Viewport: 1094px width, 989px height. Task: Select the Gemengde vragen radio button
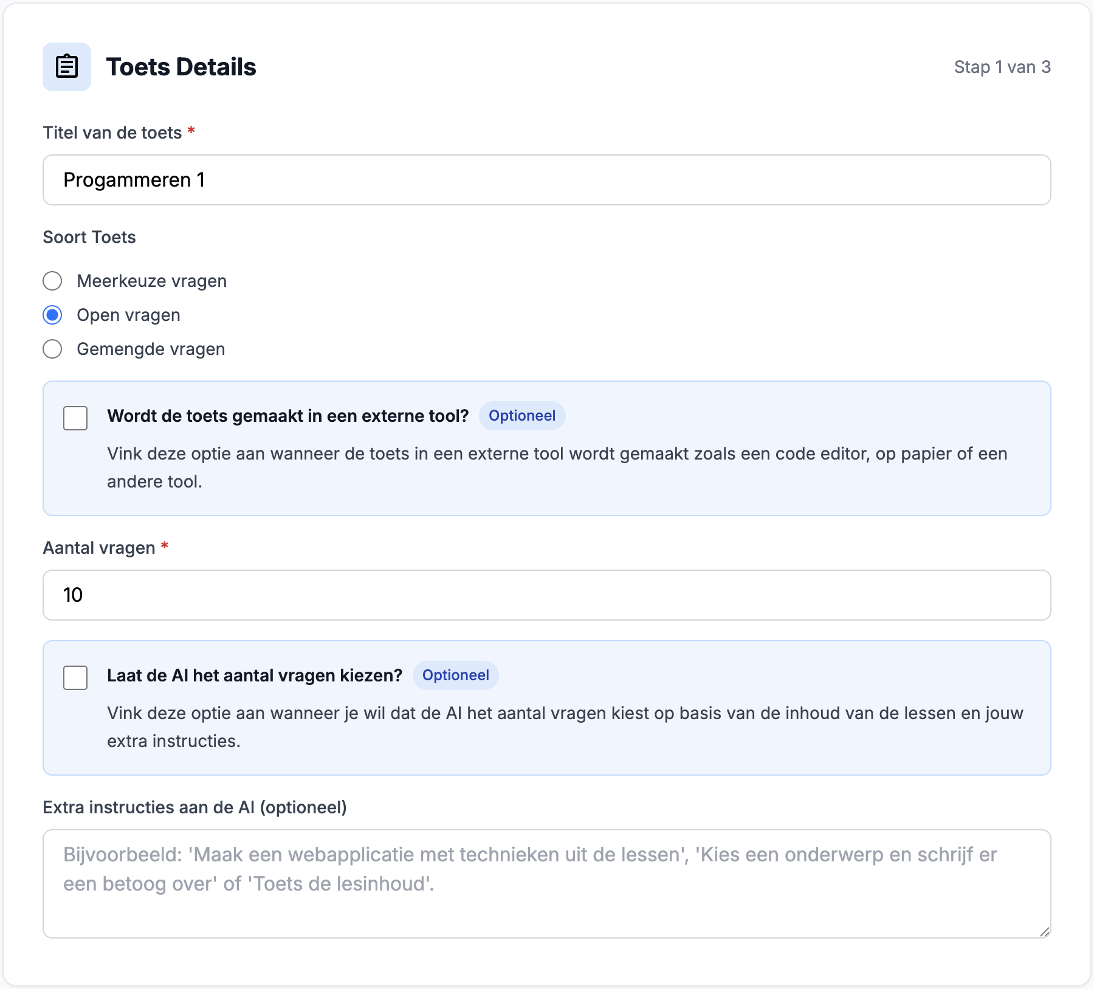(x=53, y=349)
